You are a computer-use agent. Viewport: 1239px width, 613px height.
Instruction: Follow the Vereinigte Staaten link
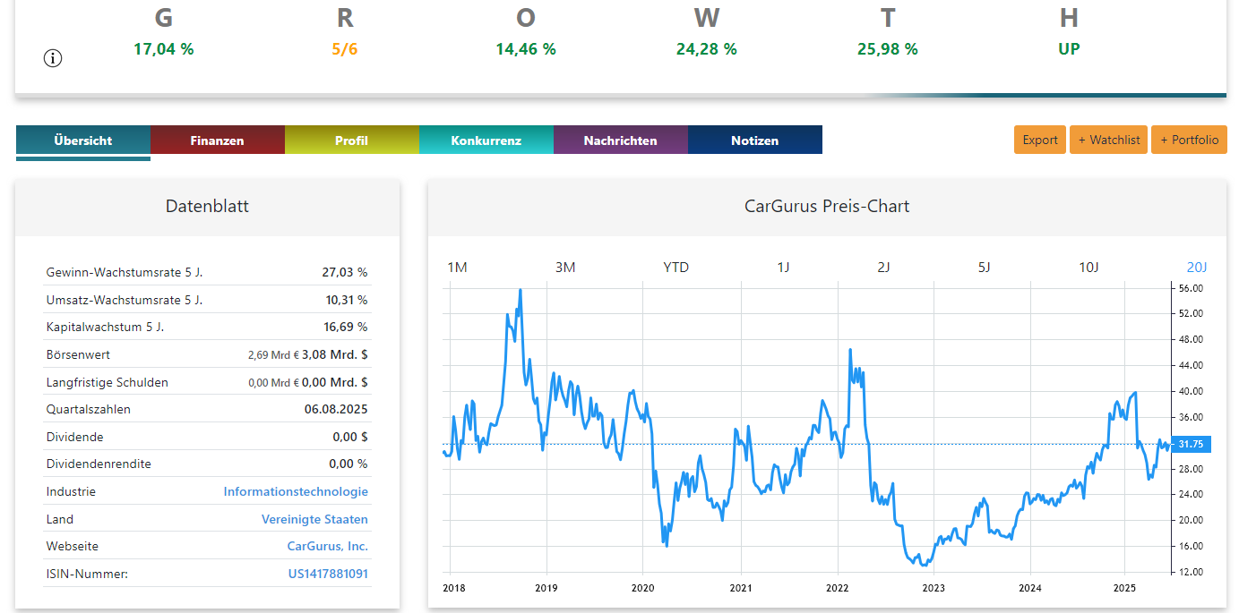pyautogui.click(x=314, y=519)
